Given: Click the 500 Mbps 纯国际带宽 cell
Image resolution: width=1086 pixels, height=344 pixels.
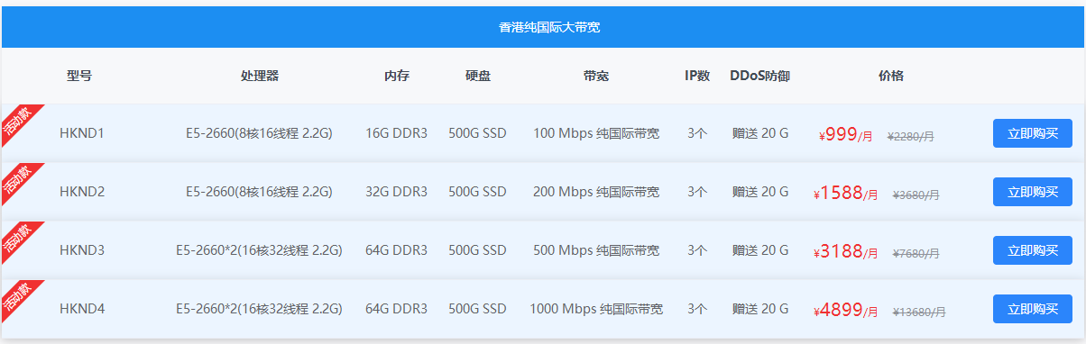Looking at the screenshot, I should 596,250.
